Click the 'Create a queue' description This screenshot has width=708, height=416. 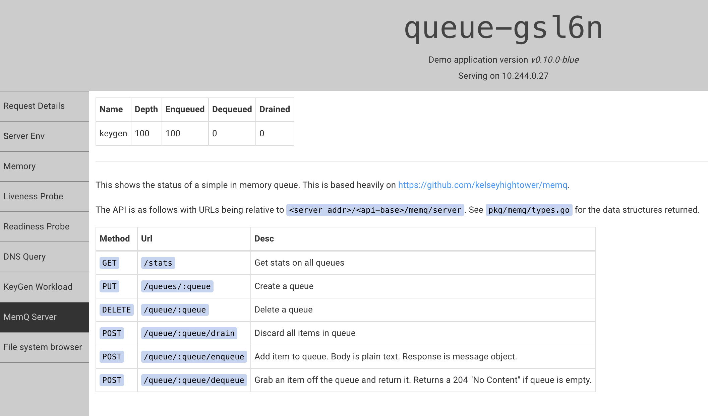[x=284, y=286]
